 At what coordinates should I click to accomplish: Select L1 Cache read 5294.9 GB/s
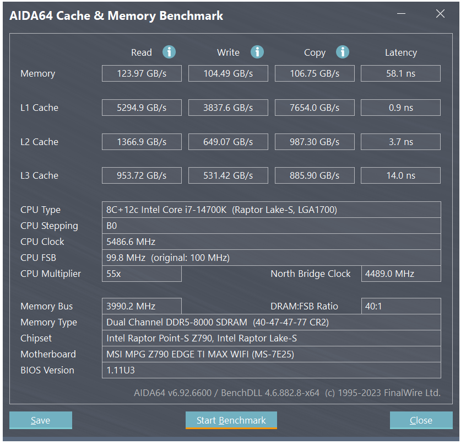142,108
